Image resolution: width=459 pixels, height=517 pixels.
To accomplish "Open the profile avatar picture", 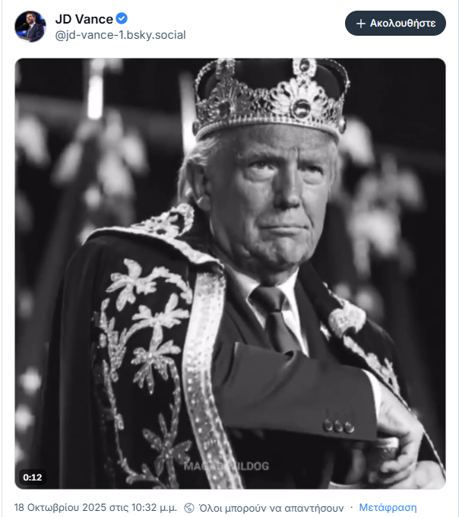I will pos(30,27).
